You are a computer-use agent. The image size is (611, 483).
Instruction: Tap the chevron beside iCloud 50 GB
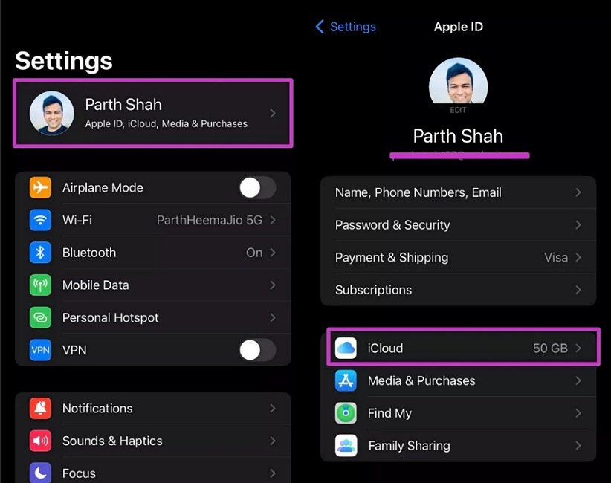point(578,348)
